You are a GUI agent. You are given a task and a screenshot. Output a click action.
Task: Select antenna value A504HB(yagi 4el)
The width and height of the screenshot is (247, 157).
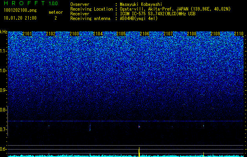[x=139, y=18]
